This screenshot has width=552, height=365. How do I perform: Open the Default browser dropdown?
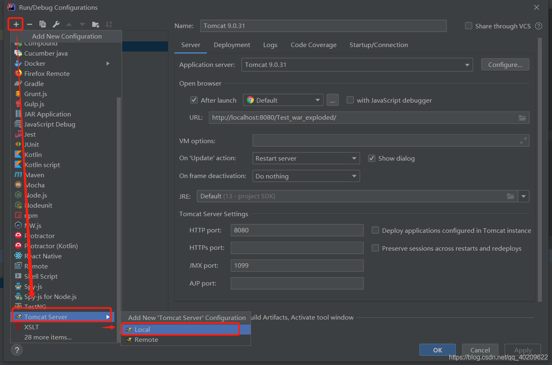pos(283,100)
